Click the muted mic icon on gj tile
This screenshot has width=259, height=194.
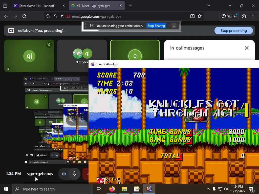pos(49,44)
